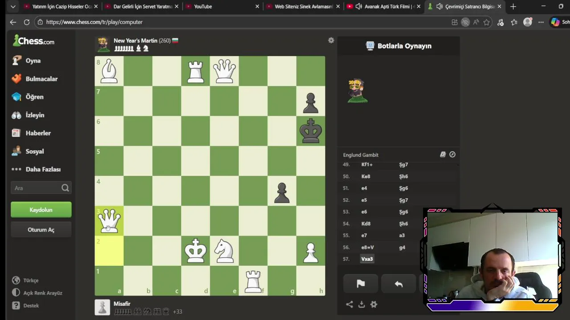The image size is (570, 320).
Task: Click the white knight on e2
Action: click(224, 251)
